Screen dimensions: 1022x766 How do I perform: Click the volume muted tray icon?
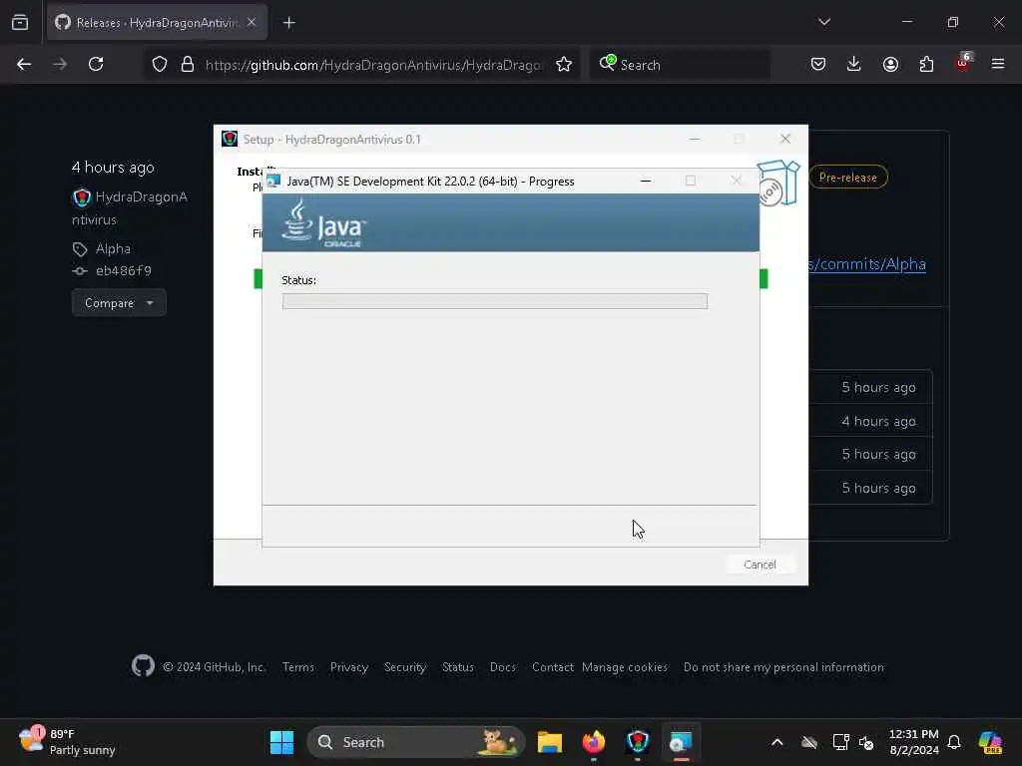point(866,742)
